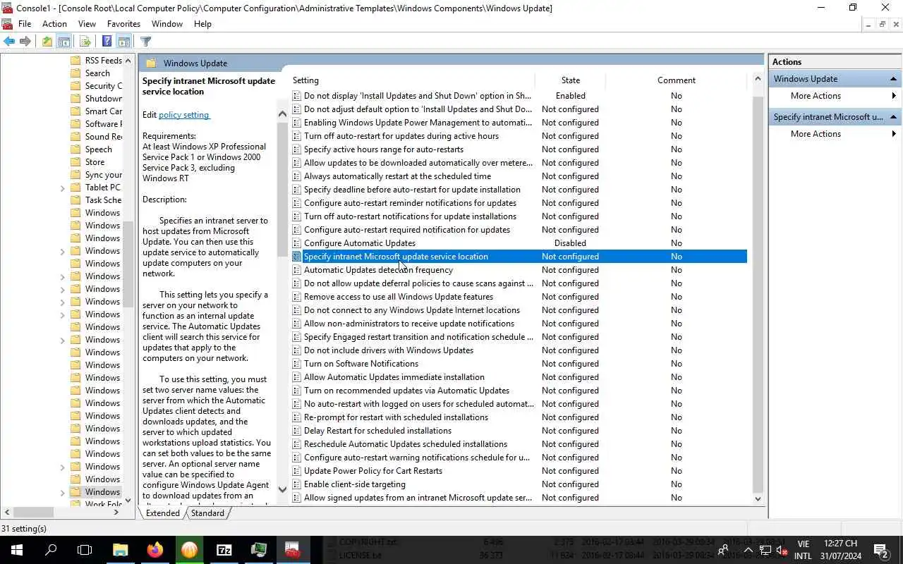The height and width of the screenshot is (564, 903).
Task: Open the Action menu
Action: (54, 23)
